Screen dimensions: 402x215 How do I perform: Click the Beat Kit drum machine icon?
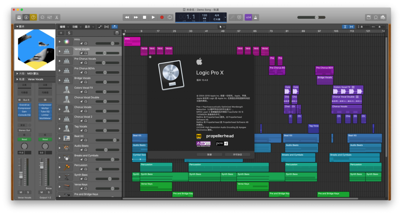[67, 138]
